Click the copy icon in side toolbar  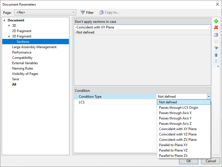tap(216, 35)
